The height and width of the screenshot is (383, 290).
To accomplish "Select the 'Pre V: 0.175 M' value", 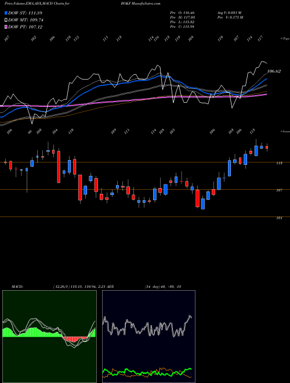I will point(230,17).
